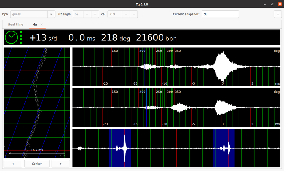Decrease cal value with minus button
Image resolution: width=284 pixels, height=171 pixels.
(x=126, y=14)
